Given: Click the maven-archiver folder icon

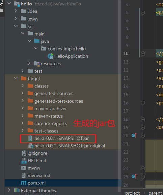Looking at the screenshot, I should coord(30,108).
